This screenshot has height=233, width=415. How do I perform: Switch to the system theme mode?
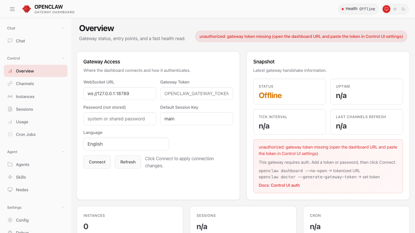coord(386,9)
